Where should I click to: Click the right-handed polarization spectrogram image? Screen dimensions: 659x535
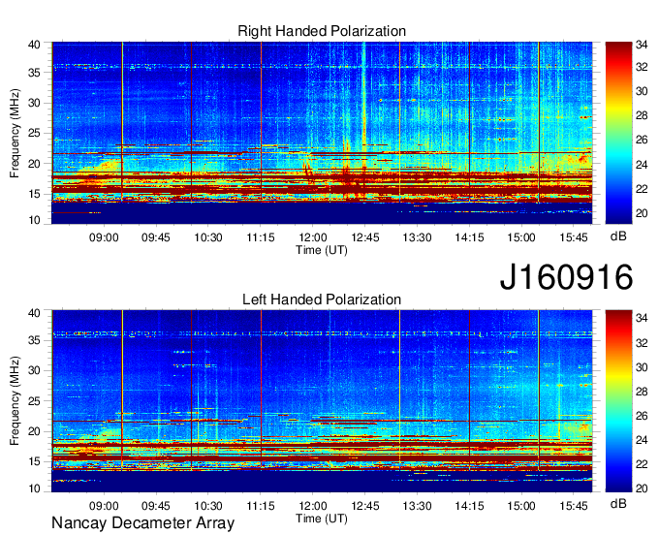tap(322, 133)
